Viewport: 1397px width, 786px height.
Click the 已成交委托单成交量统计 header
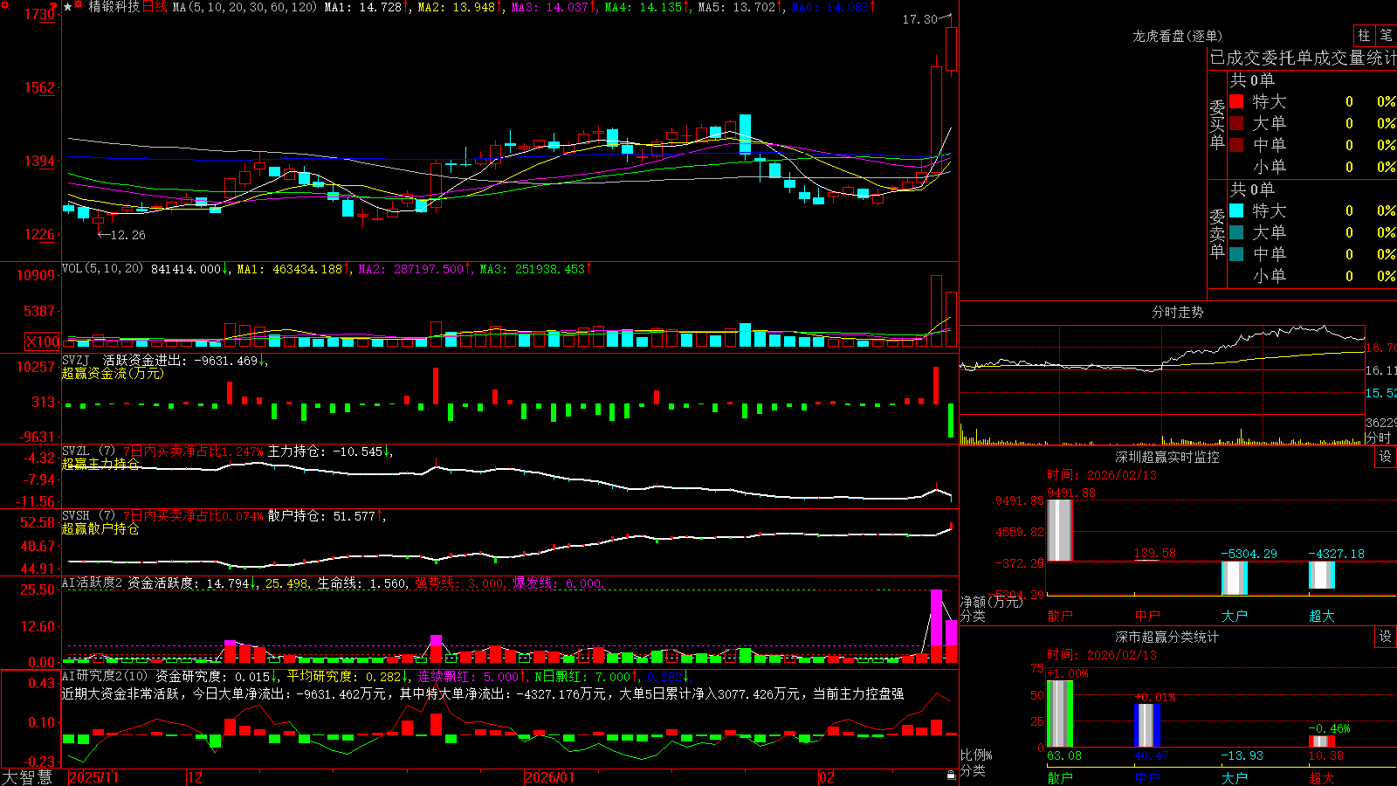tap(1303, 58)
